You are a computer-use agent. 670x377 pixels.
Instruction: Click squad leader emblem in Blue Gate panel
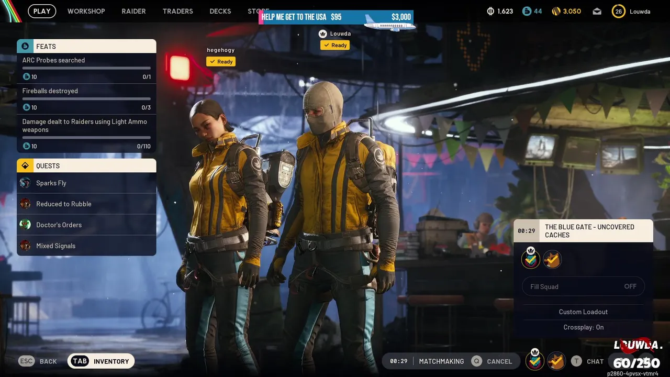[x=531, y=258]
